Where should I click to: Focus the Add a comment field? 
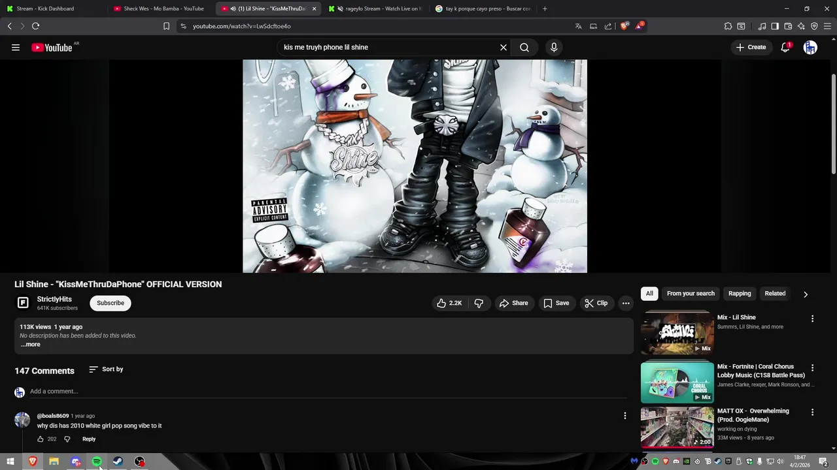pyautogui.click(x=327, y=392)
